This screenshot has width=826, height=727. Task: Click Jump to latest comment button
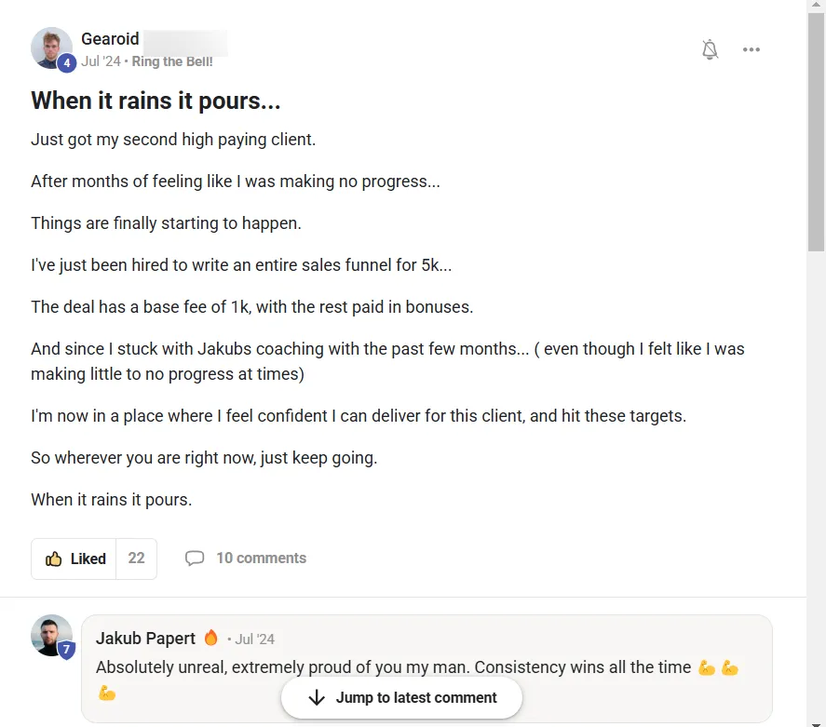point(401,697)
